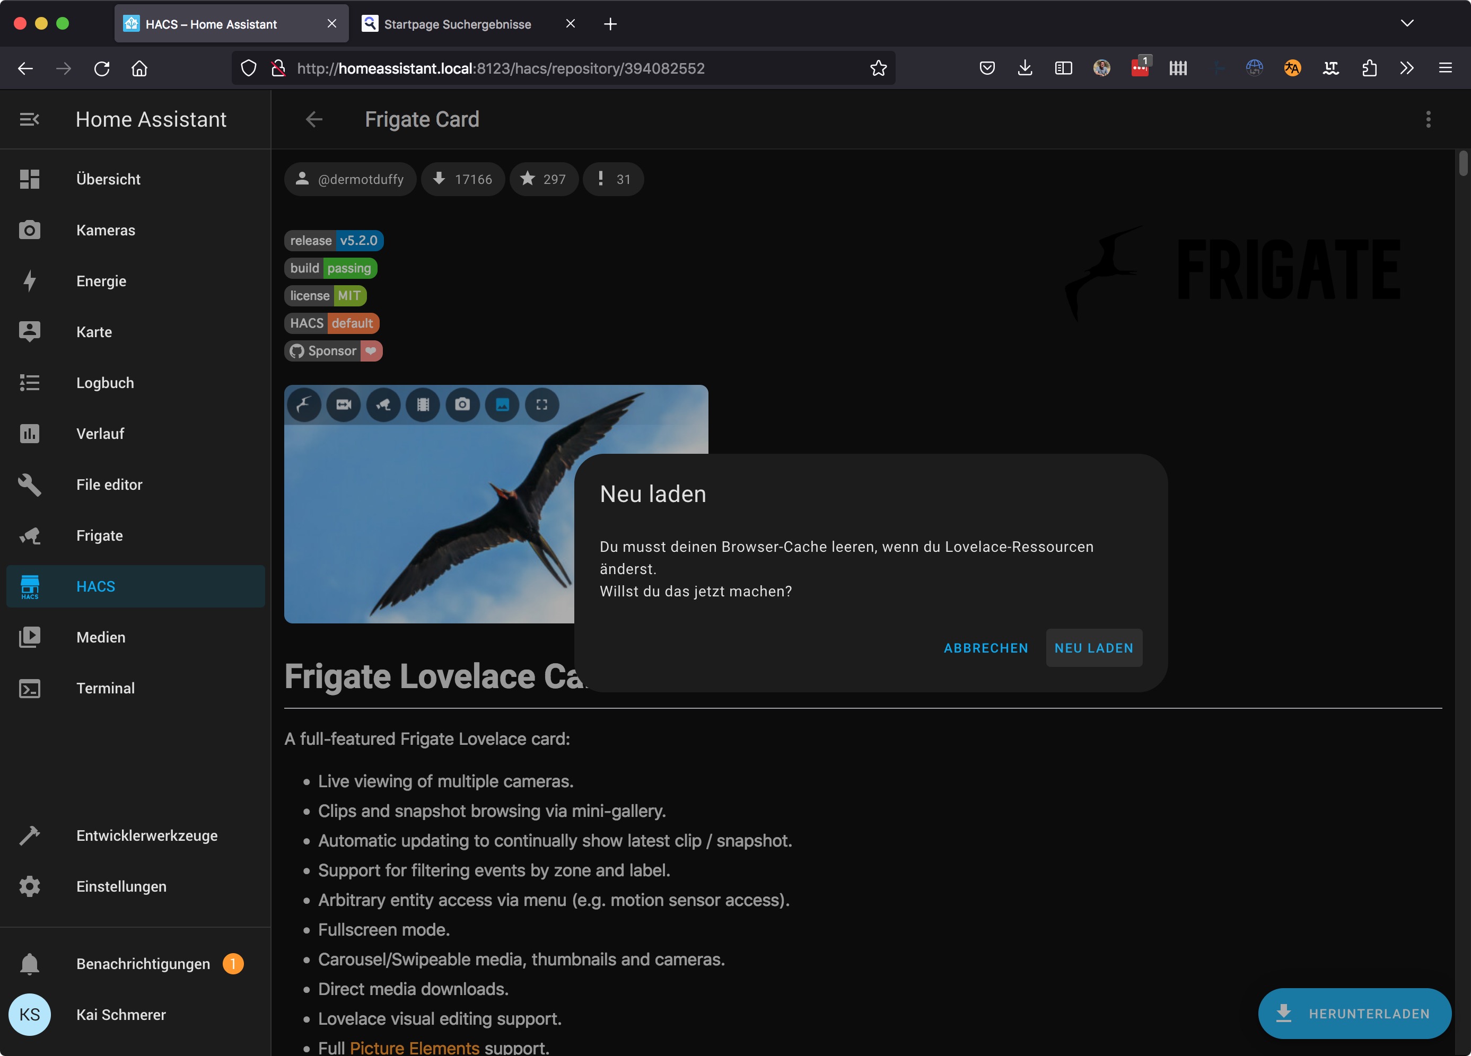Viewport: 1471px width, 1056px height.
Task: Click the HERUNTERLADEN download button
Action: coord(1354,1013)
